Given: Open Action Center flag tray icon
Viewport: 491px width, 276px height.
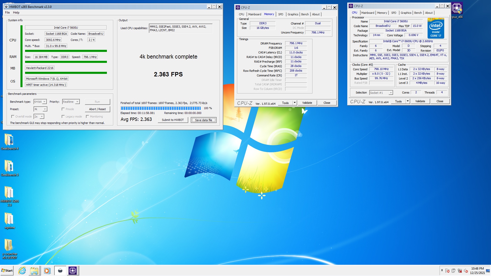Looking at the screenshot, I should pyautogui.click(x=447, y=271).
